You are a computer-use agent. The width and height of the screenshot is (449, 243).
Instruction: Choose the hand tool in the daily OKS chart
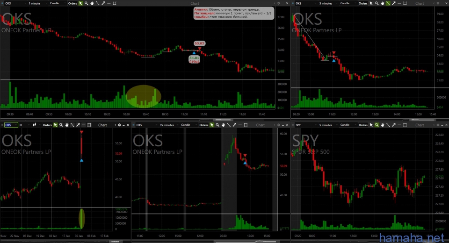coord(67,125)
